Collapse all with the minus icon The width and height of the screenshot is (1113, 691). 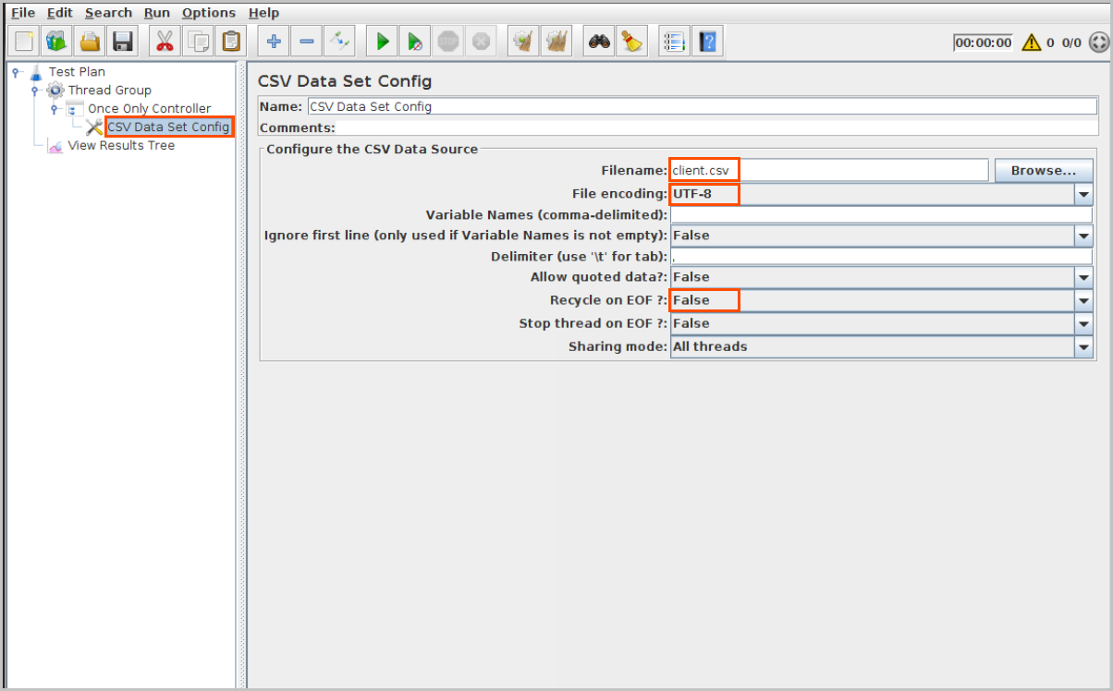[307, 42]
